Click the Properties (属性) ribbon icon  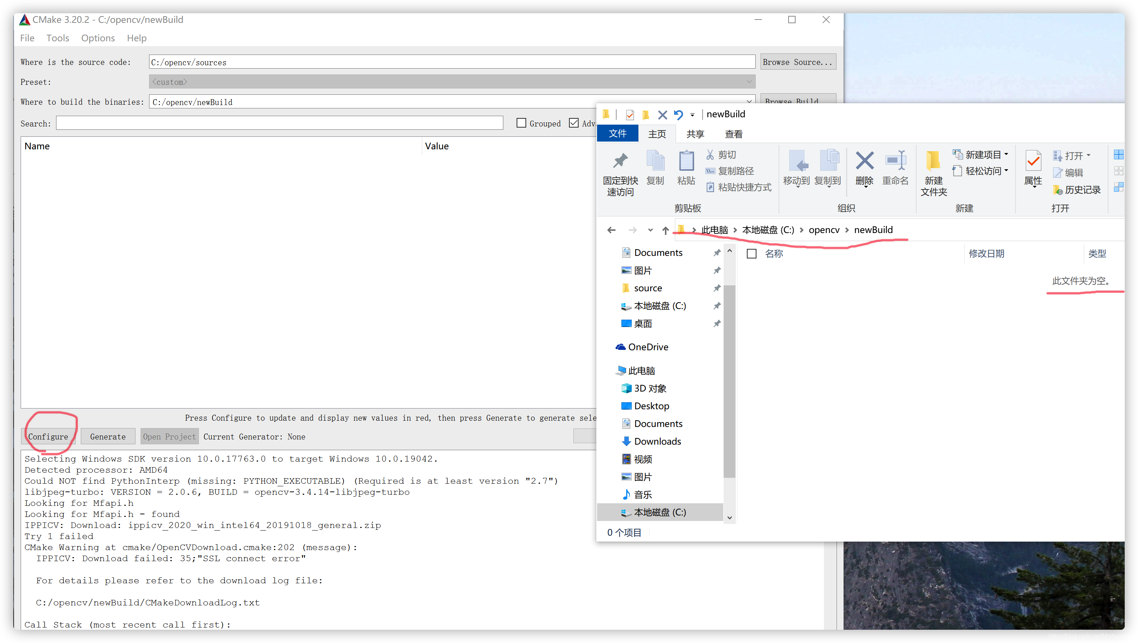pos(1033,161)
